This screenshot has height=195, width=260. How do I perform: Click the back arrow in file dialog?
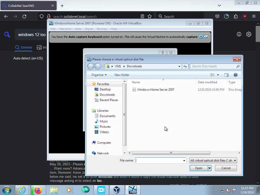pyautogui.click(x=91, y=66)
